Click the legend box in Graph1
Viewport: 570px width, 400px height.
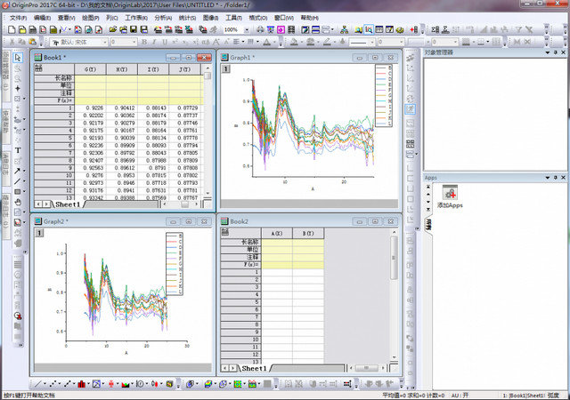pyautogui.click(x=383, y=96)
